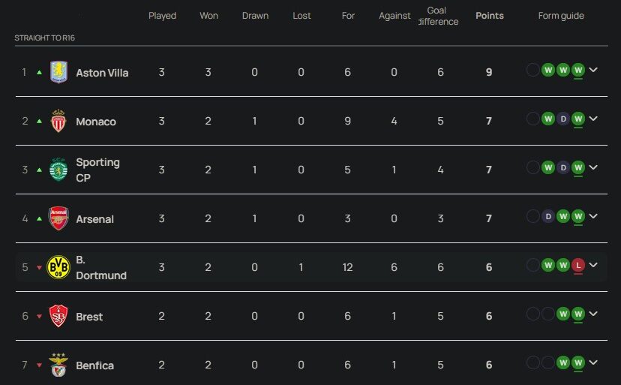Click the purple D badge in Arsenal's form
The height and width of the screenshot is (385, 621).
tap(548, 216)
